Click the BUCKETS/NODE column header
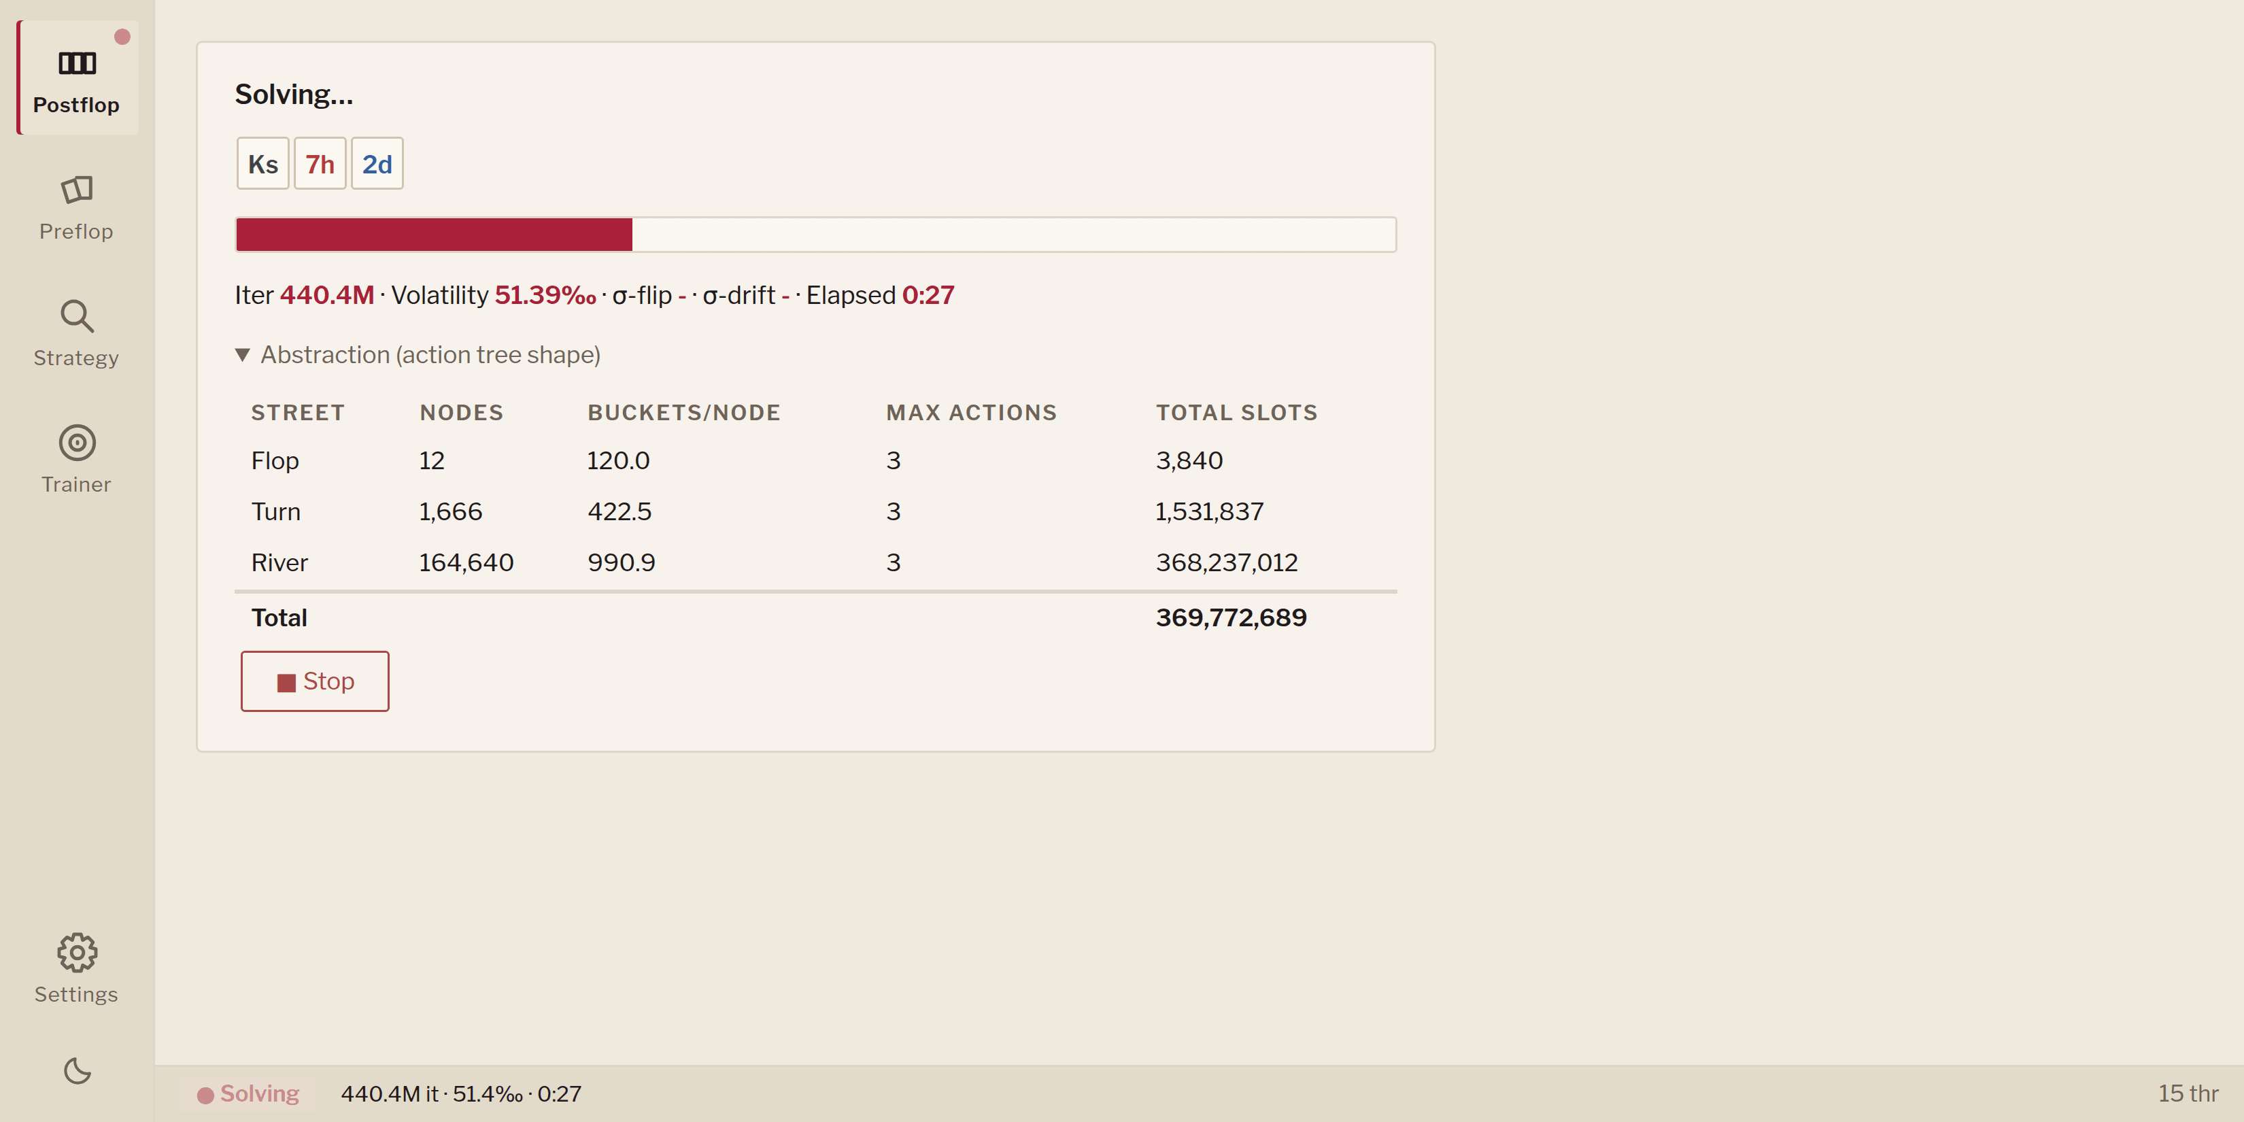Image resolution: width=2244 pixels, height=1122 pixels. [x=684, y=413]
